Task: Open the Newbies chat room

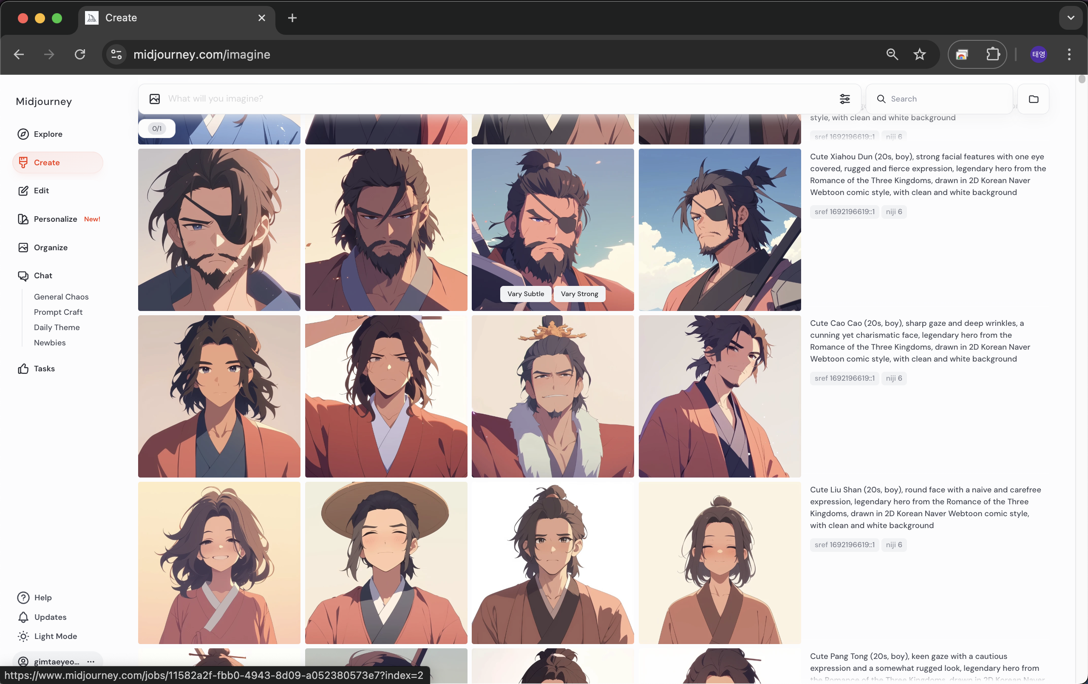Action: point(50,343)
